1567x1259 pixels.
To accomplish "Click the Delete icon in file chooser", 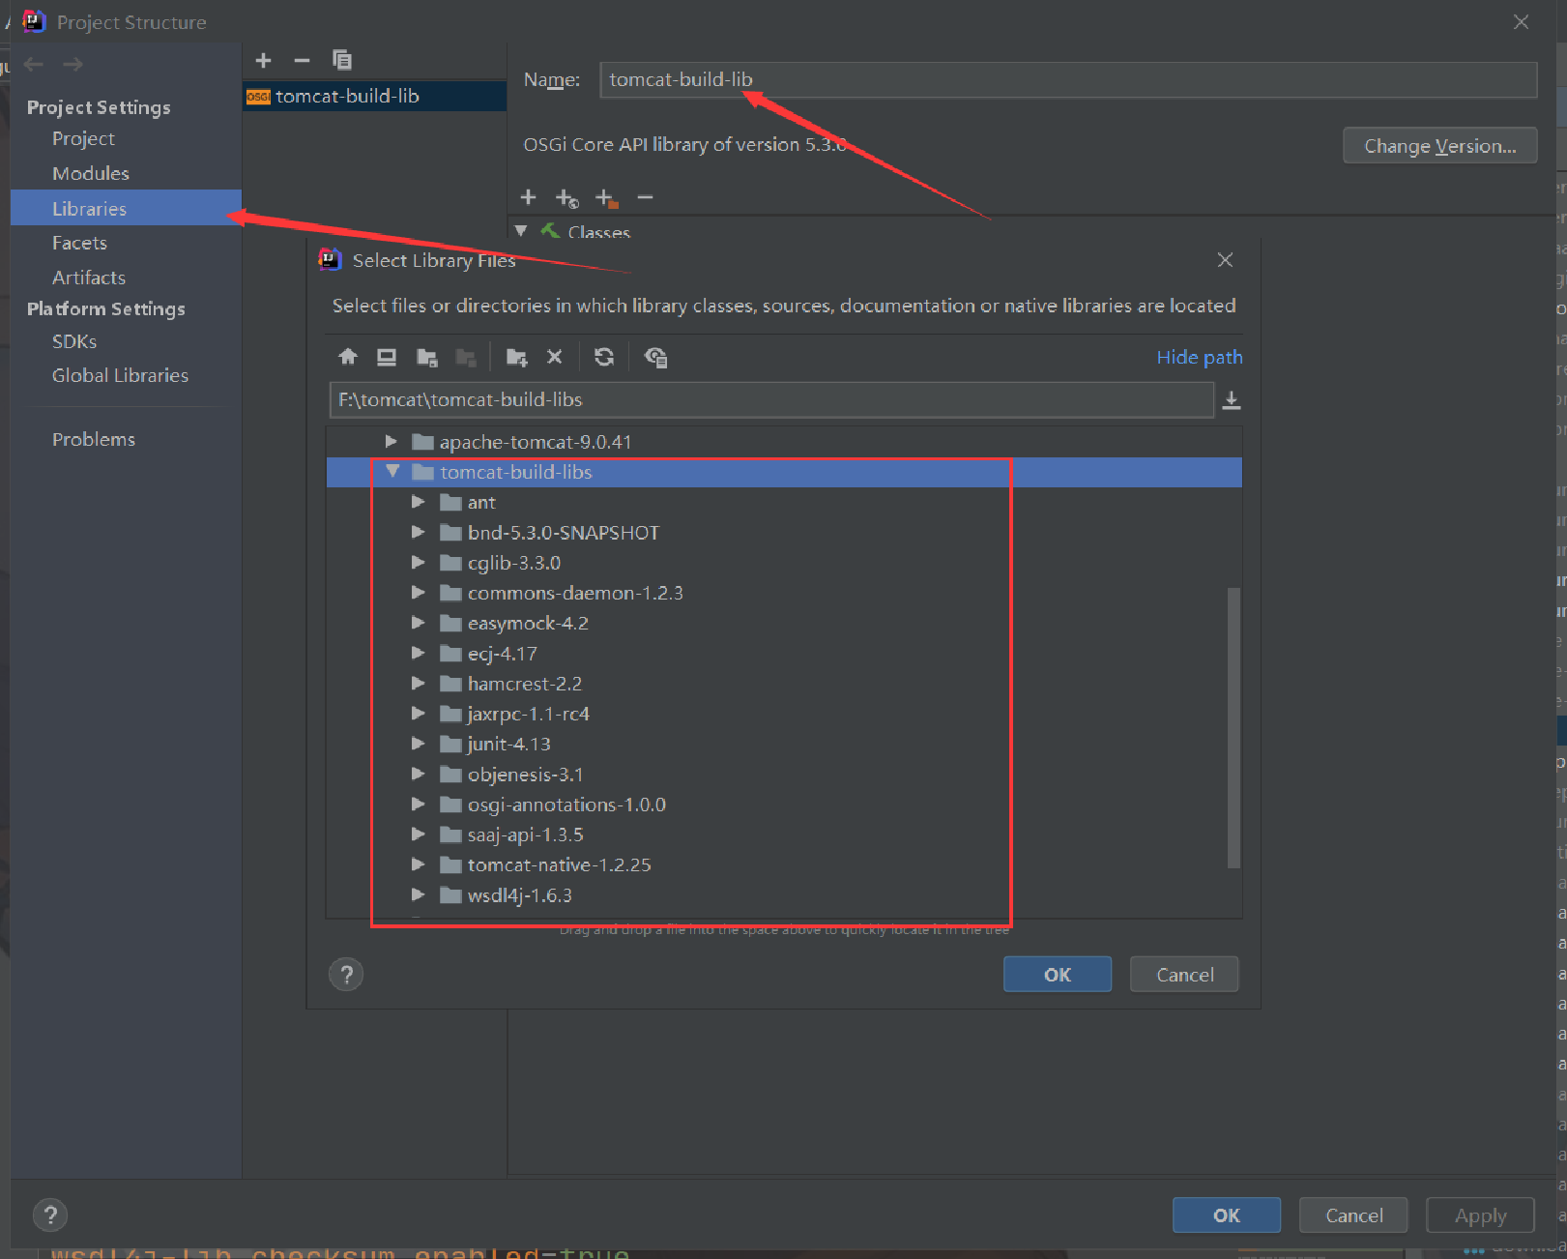I will pos(555,357).
